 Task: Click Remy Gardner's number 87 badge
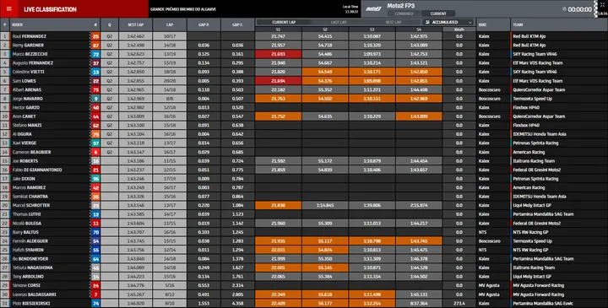(95, 46)
